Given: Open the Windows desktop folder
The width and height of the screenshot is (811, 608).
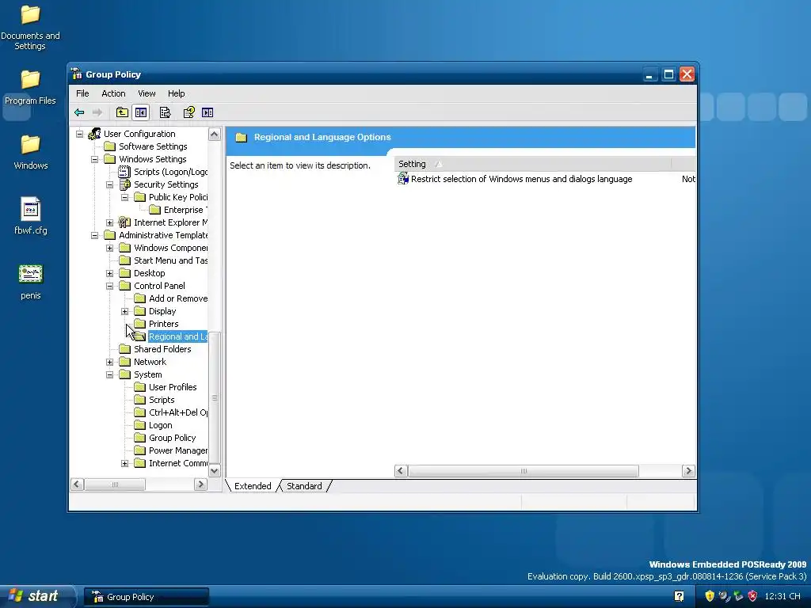Looking at the screenshot, I should [31, 153].
